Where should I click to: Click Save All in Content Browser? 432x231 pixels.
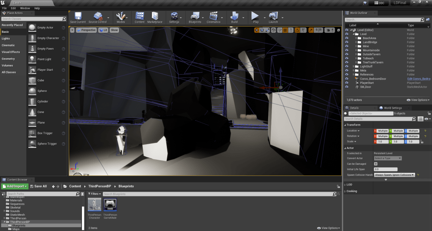38,186
